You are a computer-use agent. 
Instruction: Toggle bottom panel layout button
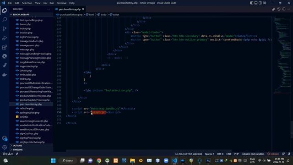tap(256, 3)
